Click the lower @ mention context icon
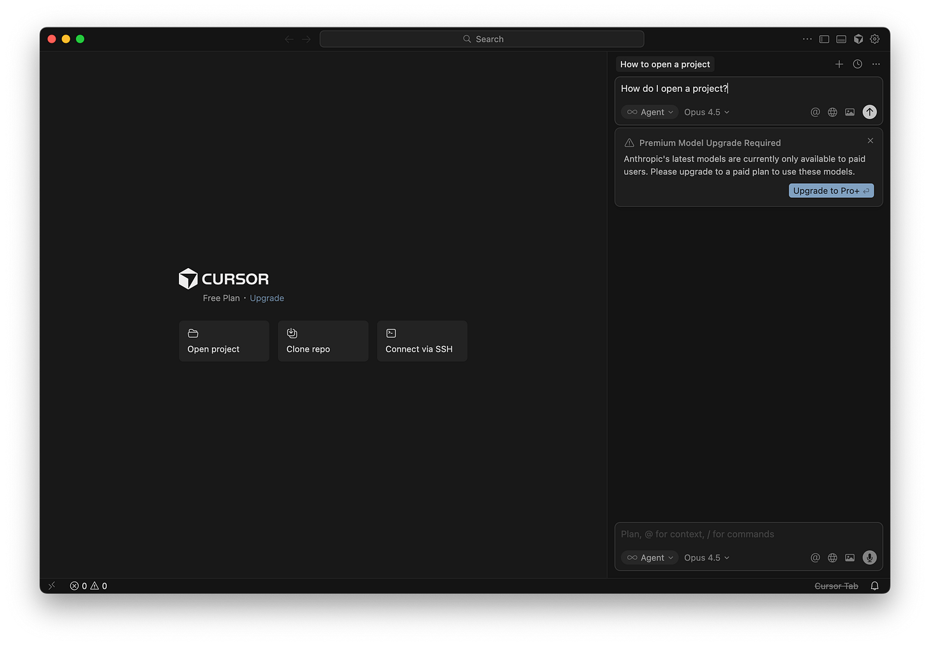The image size is (930, 646). [815, 557]
